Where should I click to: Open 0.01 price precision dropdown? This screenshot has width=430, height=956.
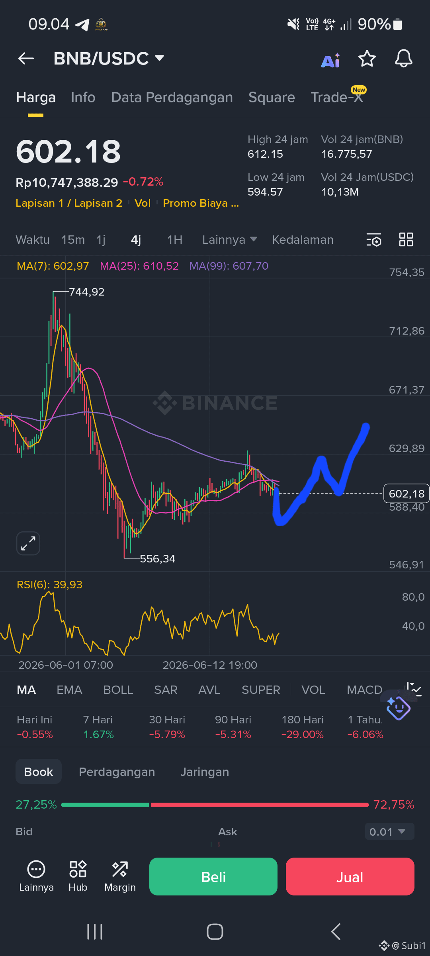[x=389, y=832]
